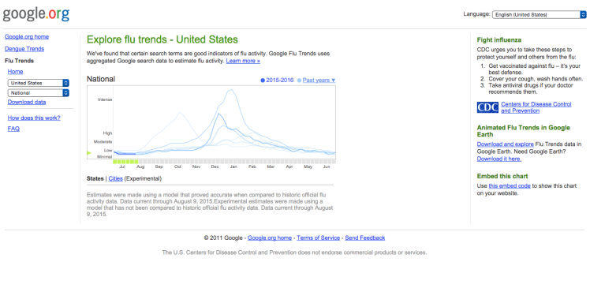Open the Language selector dropdown
The width and height of the screenshot is (590, 303).
click(x=539, y=15)
